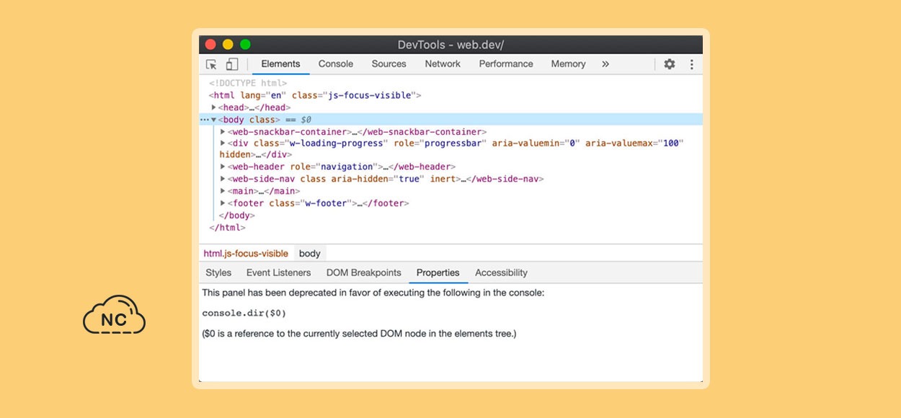The width and height of the screenshot is (901, 418).
Task: Expand the web-side-nav node
Action: (223, 179)
